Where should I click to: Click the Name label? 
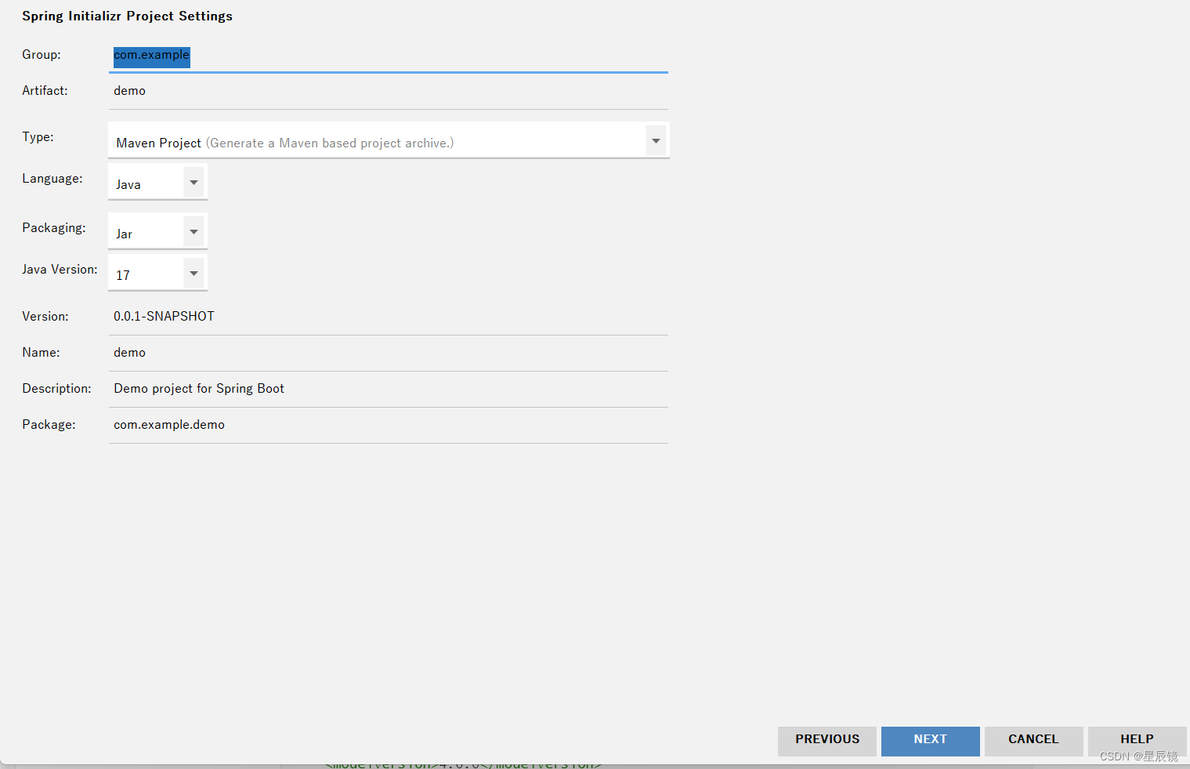(x=41, y=353)
